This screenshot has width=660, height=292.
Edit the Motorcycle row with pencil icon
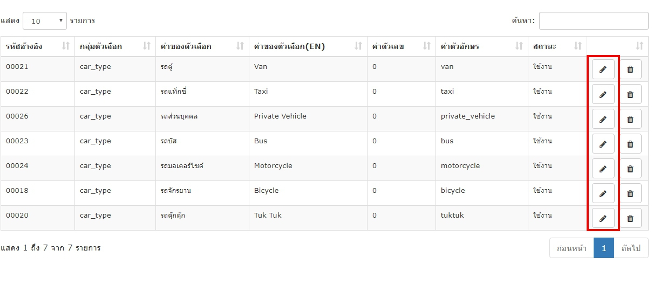603,169
